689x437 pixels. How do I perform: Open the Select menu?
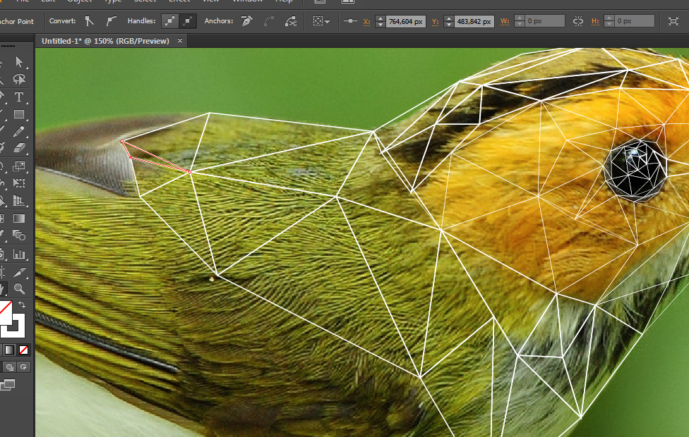point(145,1)
